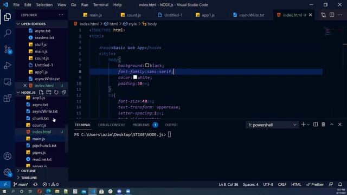Viewport: 347px width, 195px height.
Task: Show errors and warnings in status bar
Action: (x=50, y=184)
